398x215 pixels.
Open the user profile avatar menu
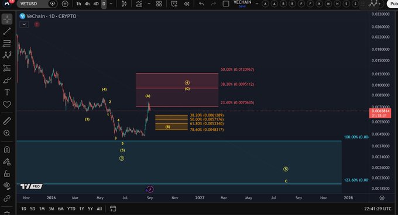tap(7, 4)
